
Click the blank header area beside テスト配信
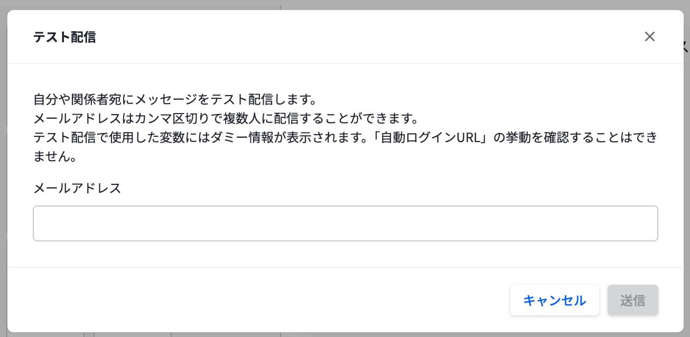(370, 37)
